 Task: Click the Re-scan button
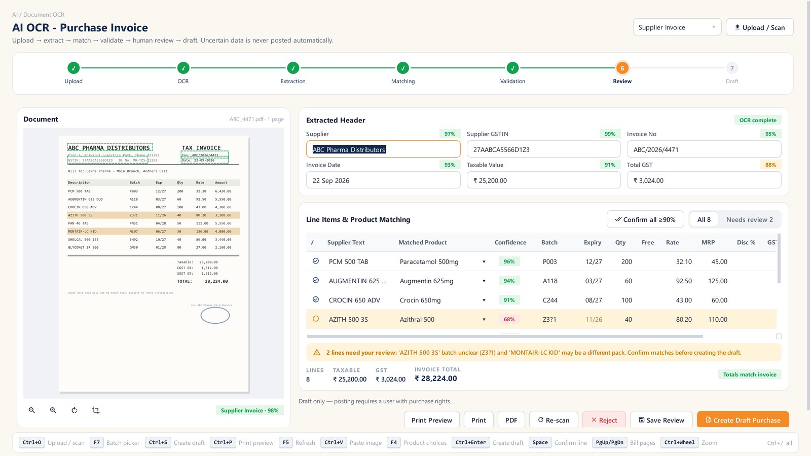[554, 420]
